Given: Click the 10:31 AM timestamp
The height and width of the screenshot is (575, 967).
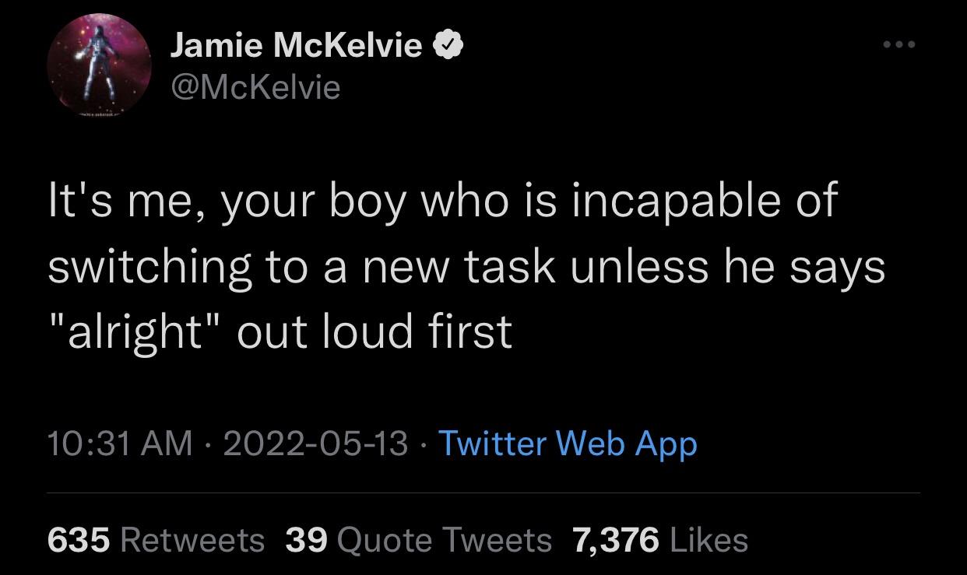Looking at the screenshot, I should point(119,443).
